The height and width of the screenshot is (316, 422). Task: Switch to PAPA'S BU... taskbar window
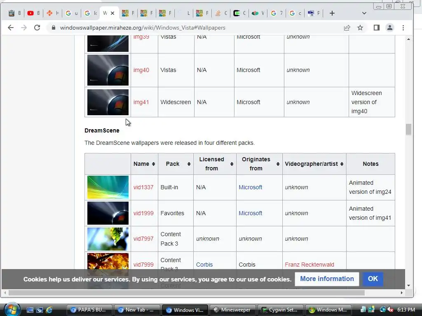point(89,310)
